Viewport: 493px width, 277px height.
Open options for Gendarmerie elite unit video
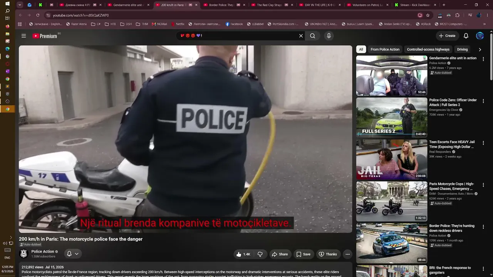pyautogui.click(x=483, y=59)
